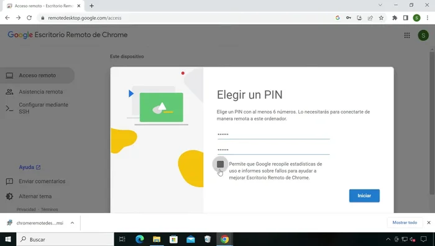Show hidden system tray icons
Viewport: 435px width, 246px height.
(x=388, y=239)
